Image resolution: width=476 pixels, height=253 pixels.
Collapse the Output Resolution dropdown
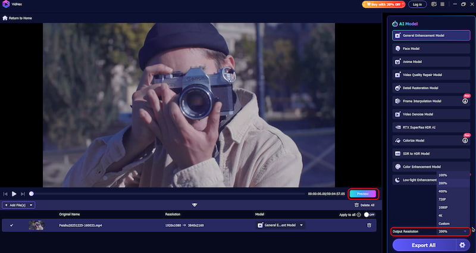click(465, 231)
